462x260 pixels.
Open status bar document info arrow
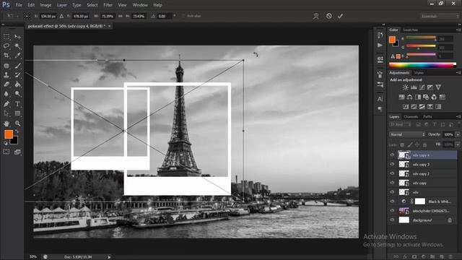click(109, 257)
